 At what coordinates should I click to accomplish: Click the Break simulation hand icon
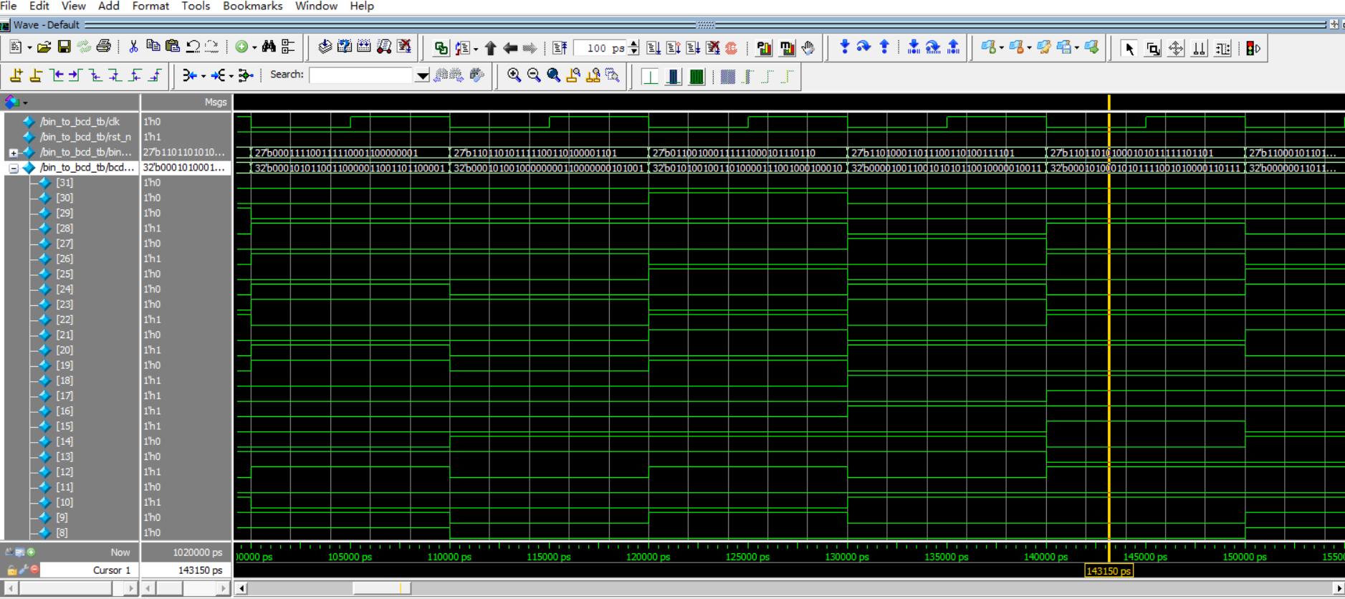click(808, 48)
